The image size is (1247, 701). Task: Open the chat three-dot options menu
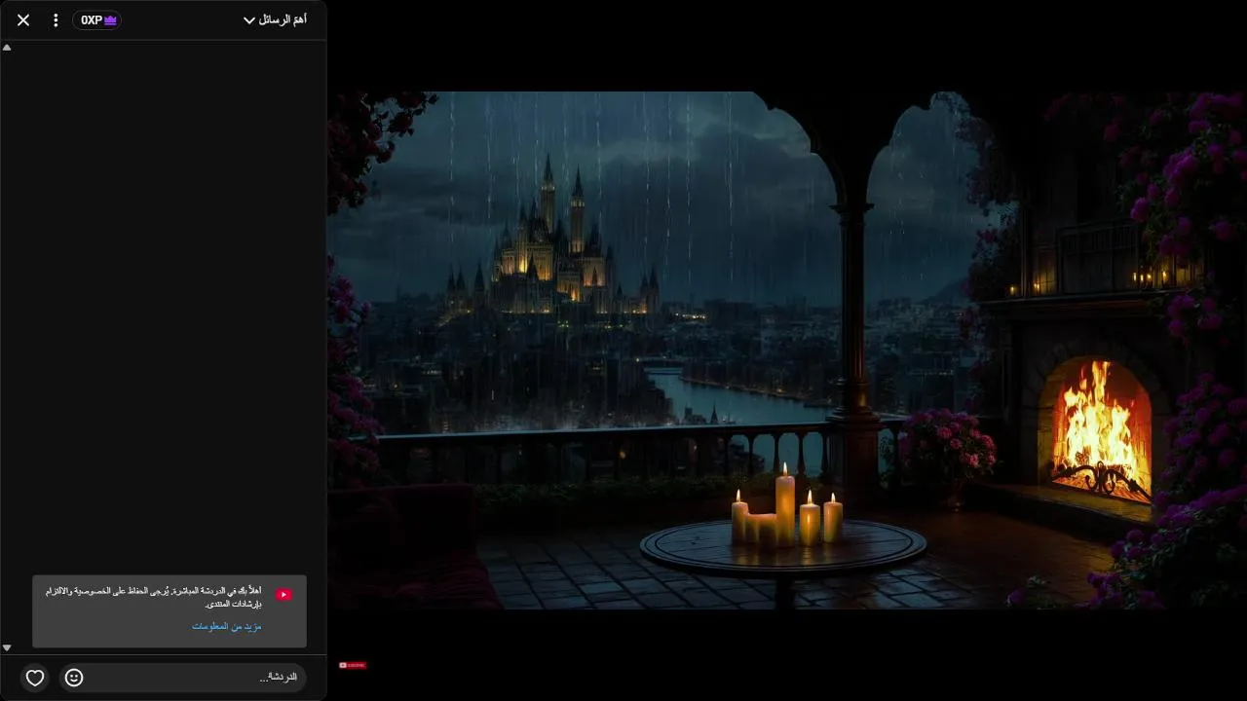coord(56,19)
